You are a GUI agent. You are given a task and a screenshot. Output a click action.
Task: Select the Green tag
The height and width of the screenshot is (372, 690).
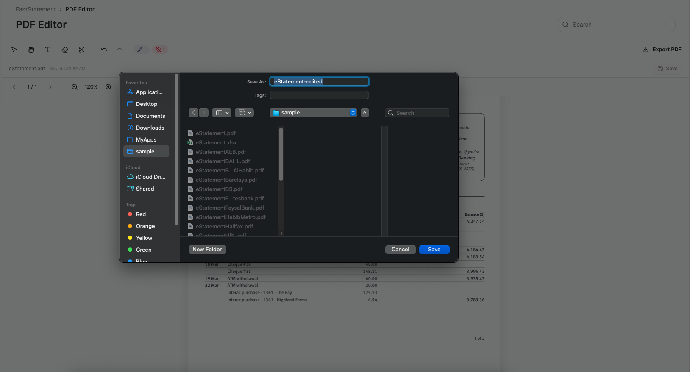pyautogui.click(x=146, y=250)
